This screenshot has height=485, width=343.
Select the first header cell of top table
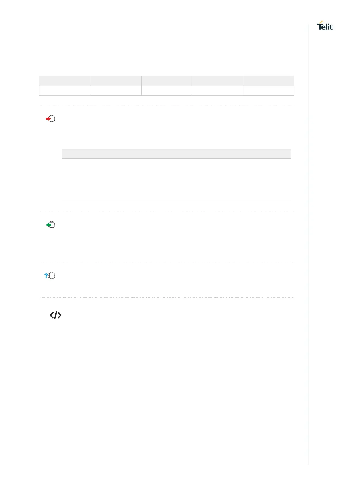coord(65,81)
